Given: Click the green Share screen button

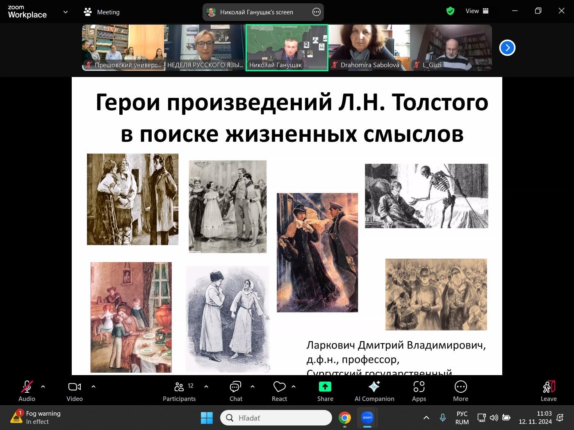Looking at the screenshot, I should point(325,391).
